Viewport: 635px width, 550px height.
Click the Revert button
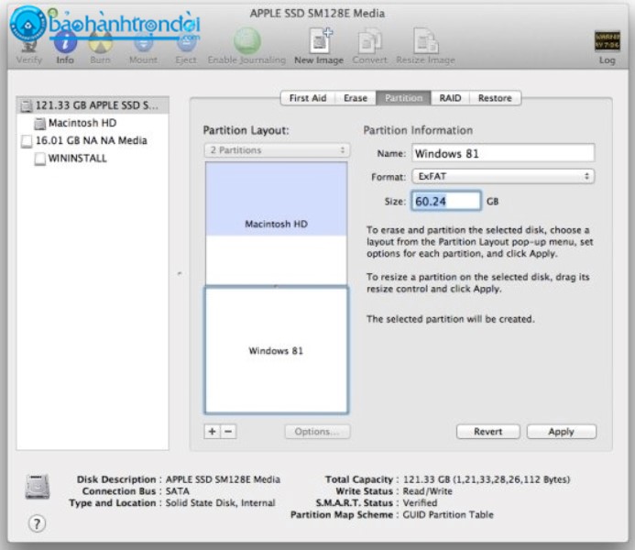pos(488,432)
